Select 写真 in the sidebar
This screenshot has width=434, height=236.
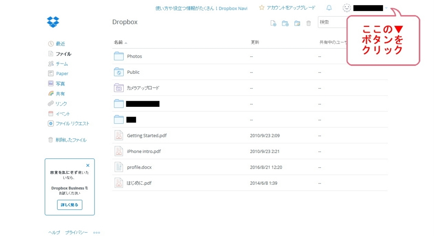click(60, 83)
